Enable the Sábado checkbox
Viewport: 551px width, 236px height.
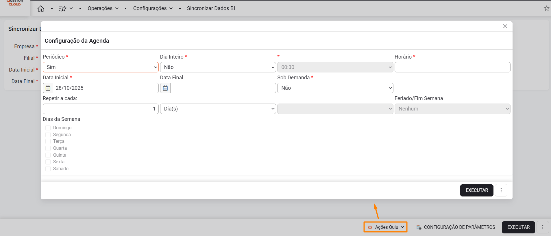(48, 169)
